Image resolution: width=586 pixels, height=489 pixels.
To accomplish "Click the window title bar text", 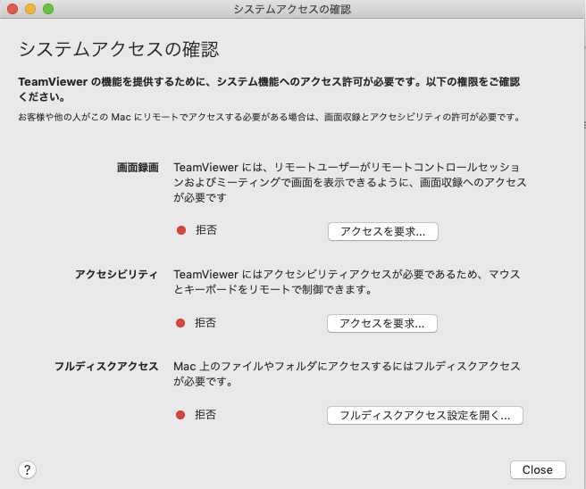I will [292, 9].
